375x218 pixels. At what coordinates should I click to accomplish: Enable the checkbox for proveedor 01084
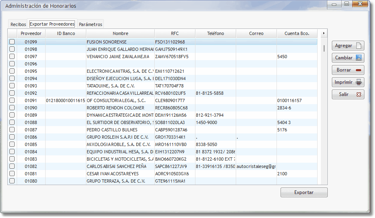click(12, 152)
